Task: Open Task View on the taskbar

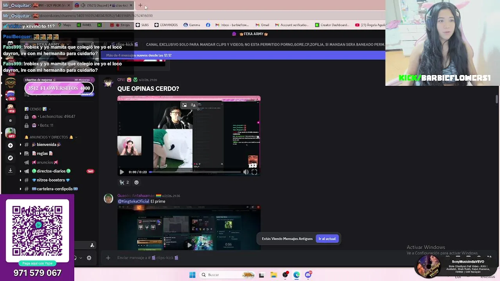Action: pyautogui.click(x=261, y=275)
